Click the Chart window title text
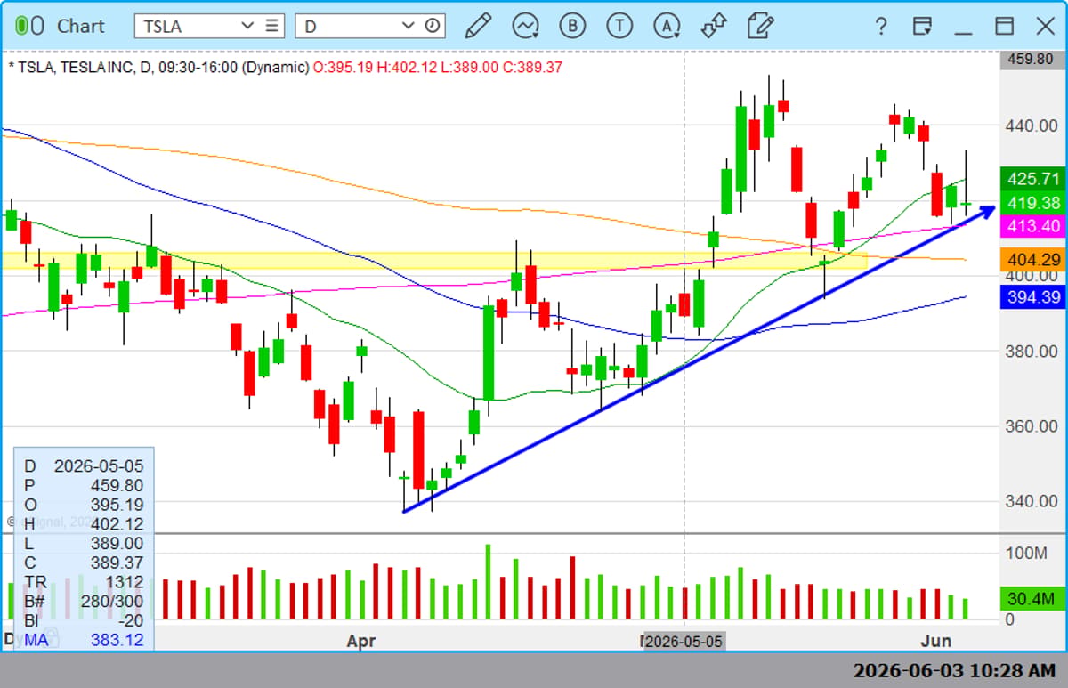 81,26
